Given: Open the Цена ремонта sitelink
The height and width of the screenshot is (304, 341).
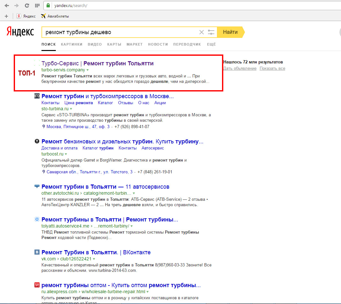Looking at the screenshot, I should coord(78,103).
